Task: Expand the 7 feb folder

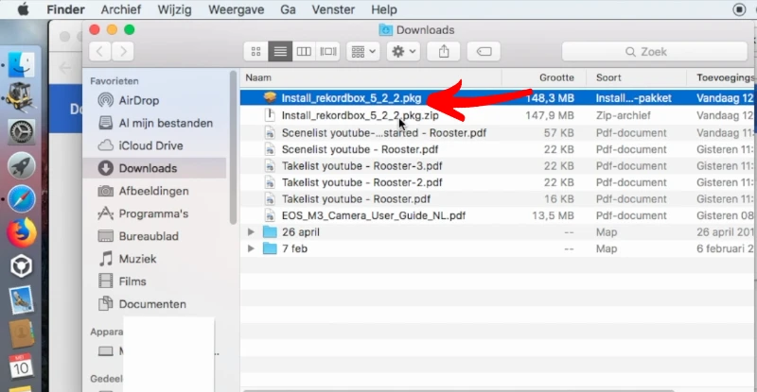Action: click(x=251, y=248)
